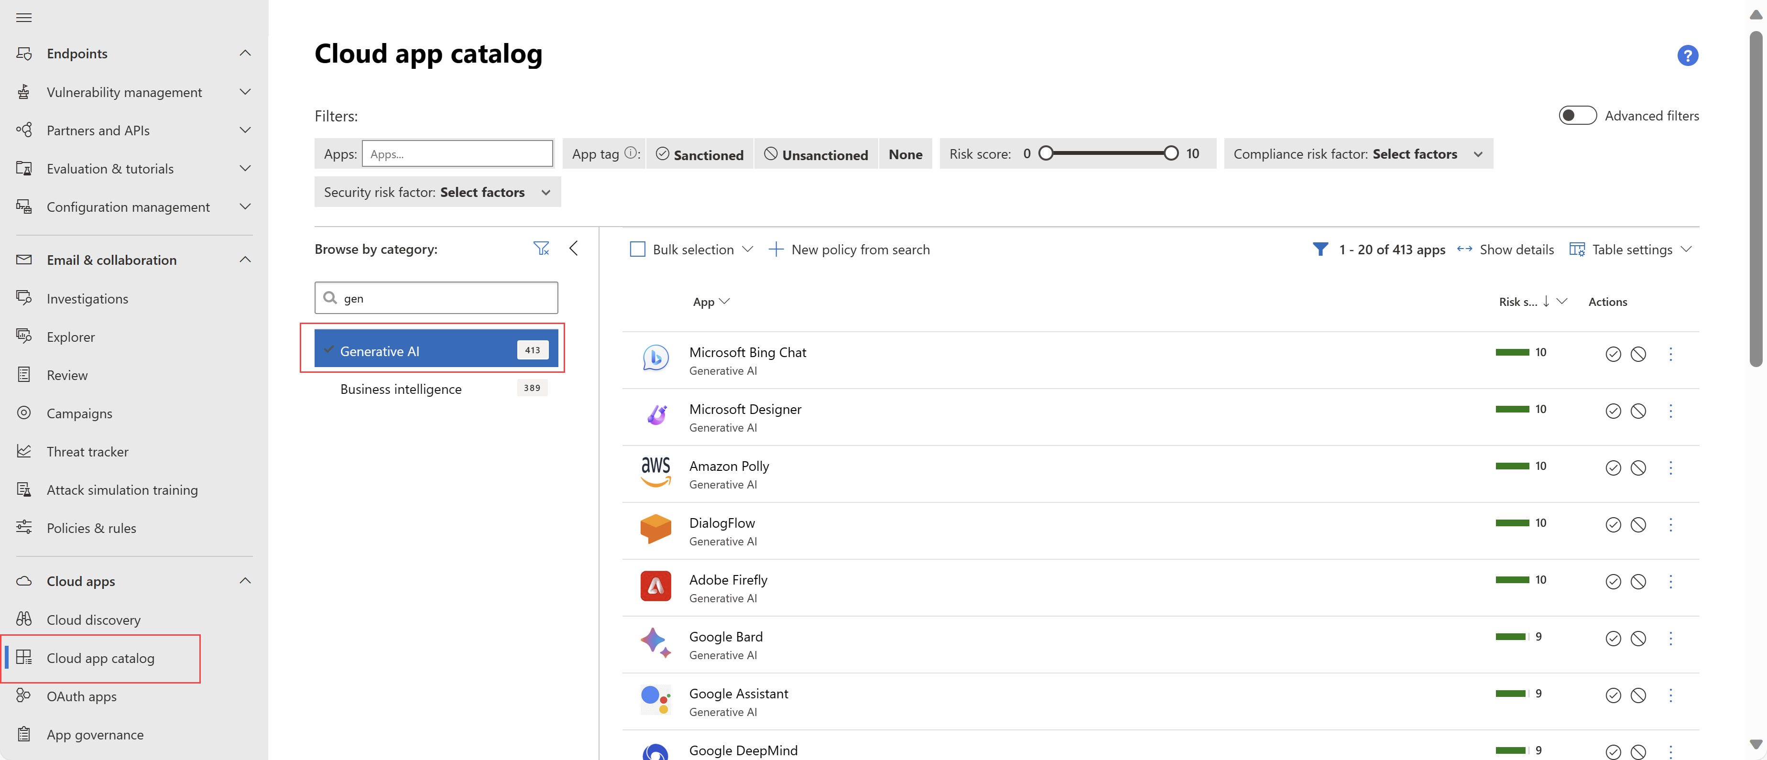Screen dimensions: 1767x760
Task: Clear category filters using the funnel icon
Action: click(x=541, y=248)
